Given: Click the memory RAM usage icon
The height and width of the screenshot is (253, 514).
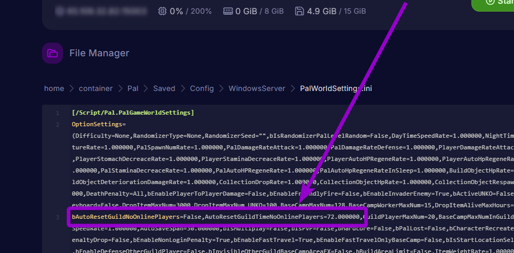Looking at the screenshot, I should click(228, 11).
